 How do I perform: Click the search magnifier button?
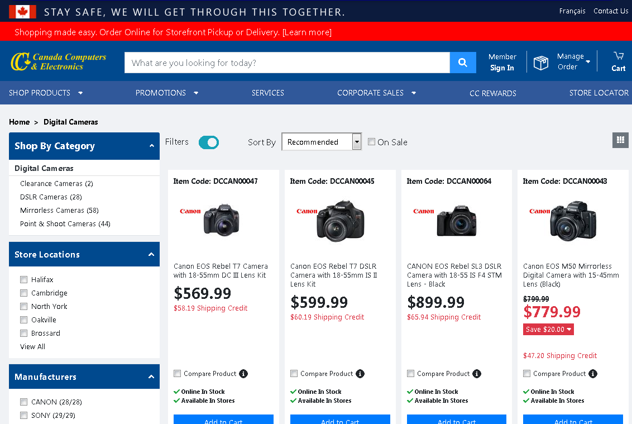[x=463, y=63]
